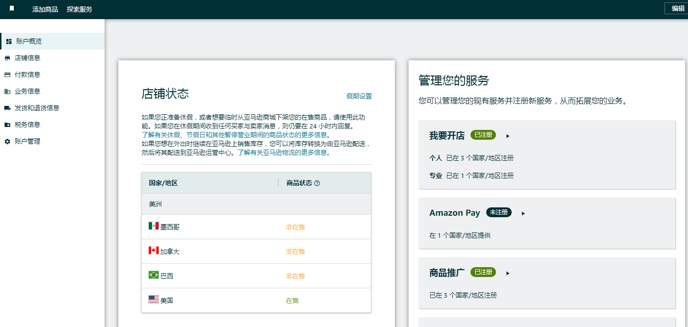
Task: Click the 账户管理 gear icon
Action: click(x=7, y=141)
